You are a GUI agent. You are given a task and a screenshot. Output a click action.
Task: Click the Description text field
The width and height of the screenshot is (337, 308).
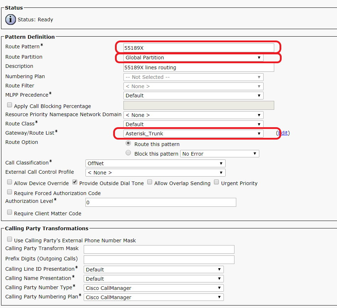click(199, 67)
